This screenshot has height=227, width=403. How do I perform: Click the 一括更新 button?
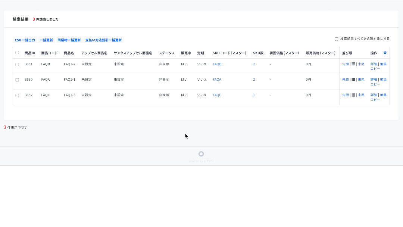pos(47,40)
